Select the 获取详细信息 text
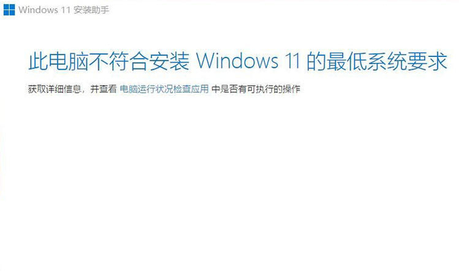The image size is (459, 271). [54, 89]
